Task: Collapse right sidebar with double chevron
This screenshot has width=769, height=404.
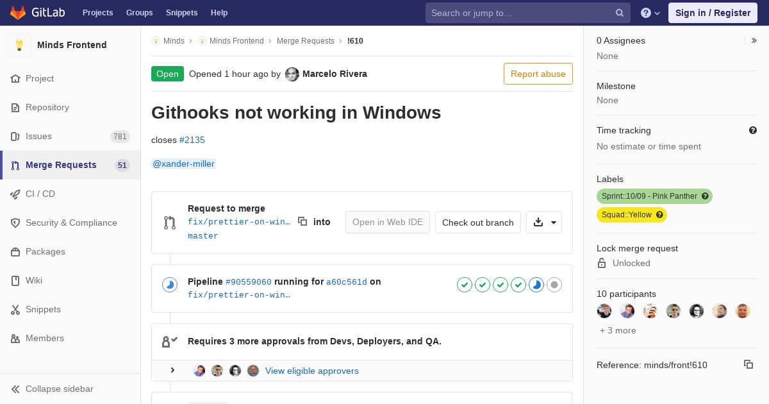Action: pos(754,40)
